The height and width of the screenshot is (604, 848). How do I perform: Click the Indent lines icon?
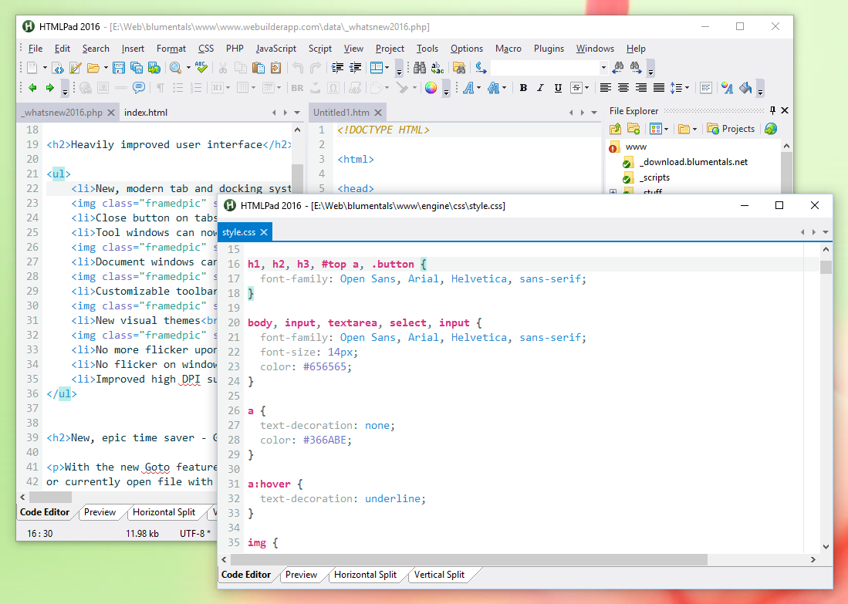coord(337,68)
